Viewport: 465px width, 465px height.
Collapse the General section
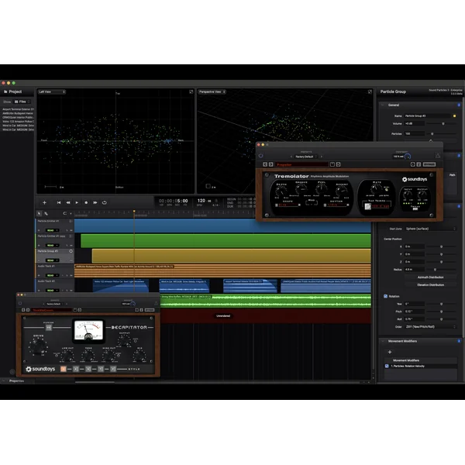383,105
